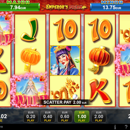Click the green J symbol

coord(29,30)
